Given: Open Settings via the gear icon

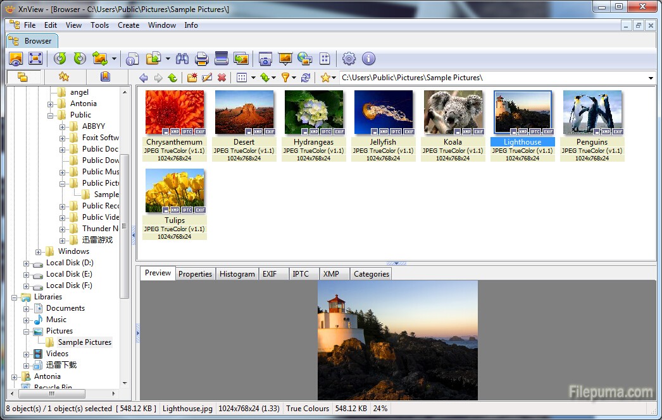Looking at the screenshot, I should [x=349, y=59].
